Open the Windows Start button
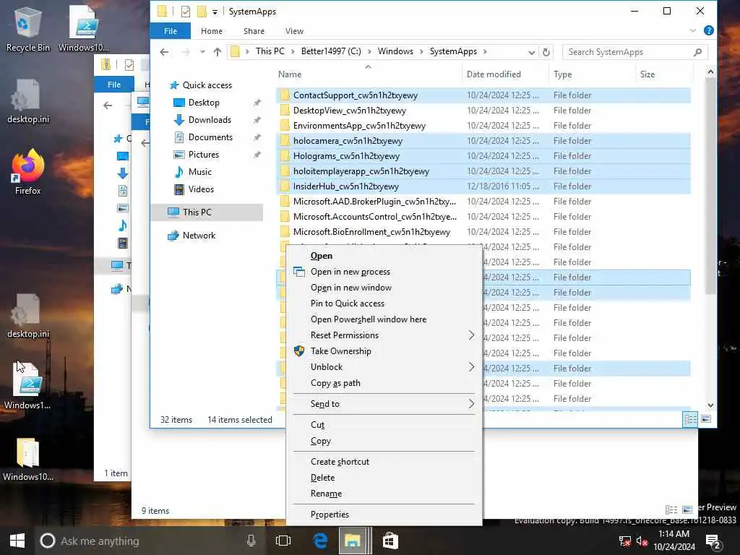The width and height of the screenshot is (740, 555). [x=17, y=541]
